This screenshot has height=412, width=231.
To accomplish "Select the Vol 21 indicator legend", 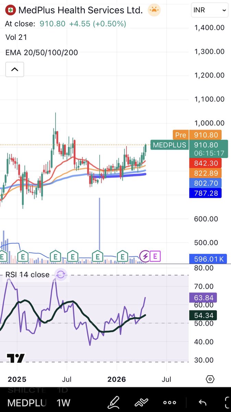I will (x=16, y=37).
